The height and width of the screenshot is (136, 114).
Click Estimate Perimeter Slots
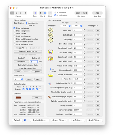[x=28, y=65]
